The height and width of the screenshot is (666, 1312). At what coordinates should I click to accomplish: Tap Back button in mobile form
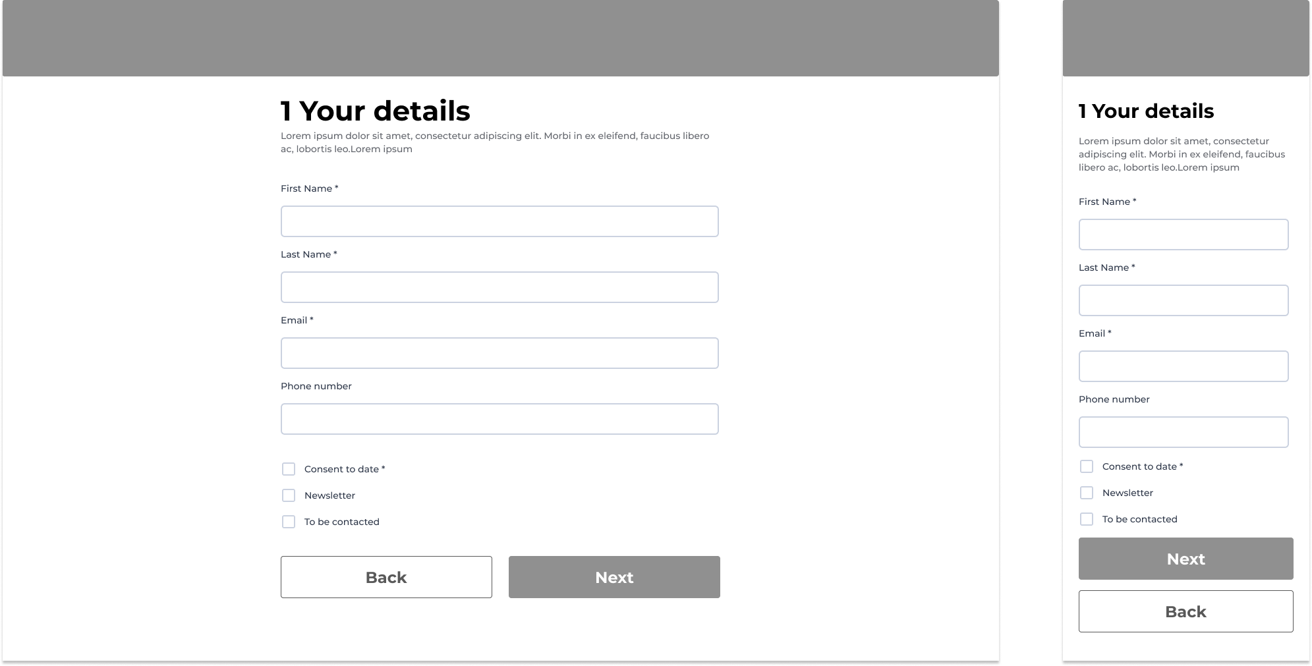point(1186,611)
